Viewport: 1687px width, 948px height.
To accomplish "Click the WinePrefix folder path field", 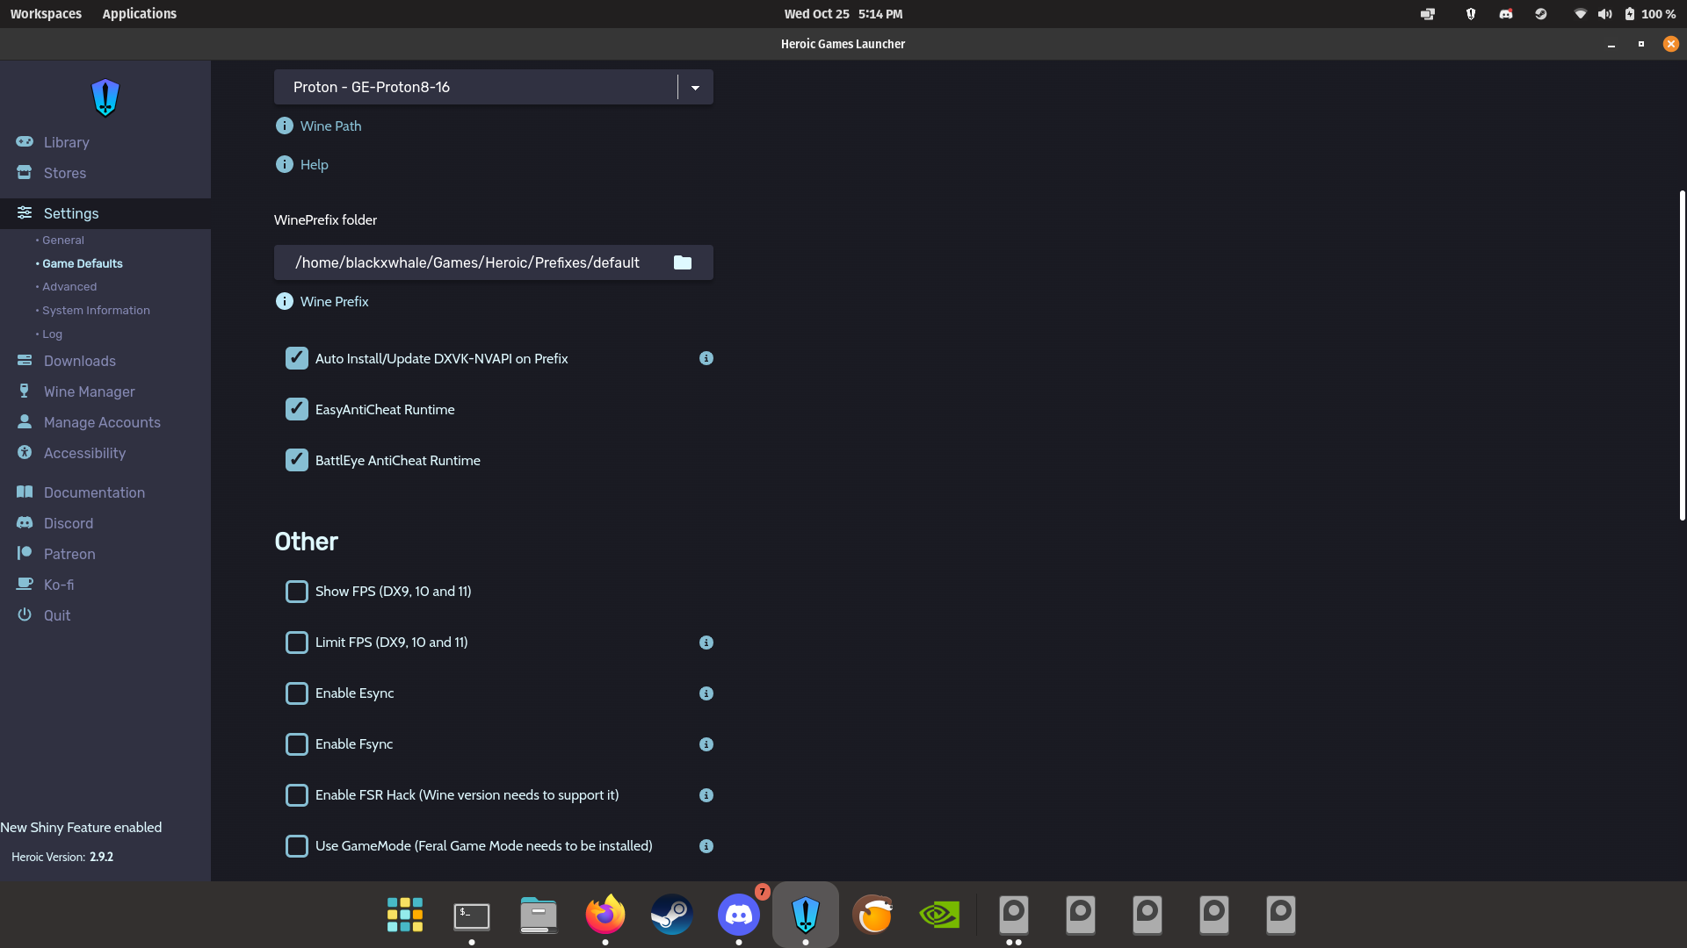I will 467,262.
